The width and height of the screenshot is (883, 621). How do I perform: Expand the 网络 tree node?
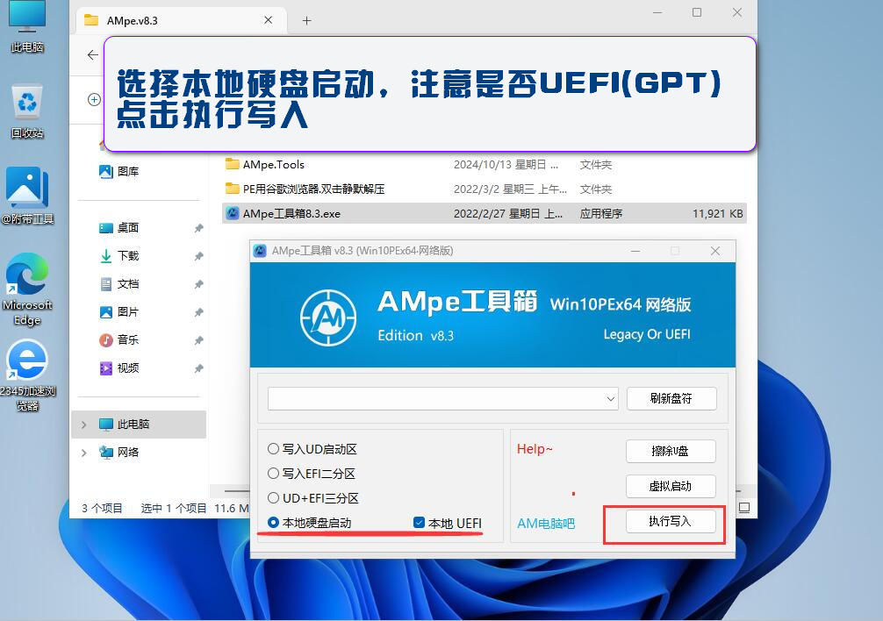(84, 453)
